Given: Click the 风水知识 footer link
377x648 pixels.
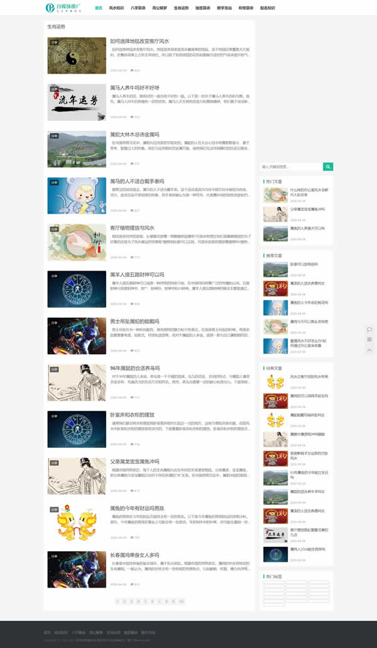Looking at the screenshot, I should click(x=61, y=632).
